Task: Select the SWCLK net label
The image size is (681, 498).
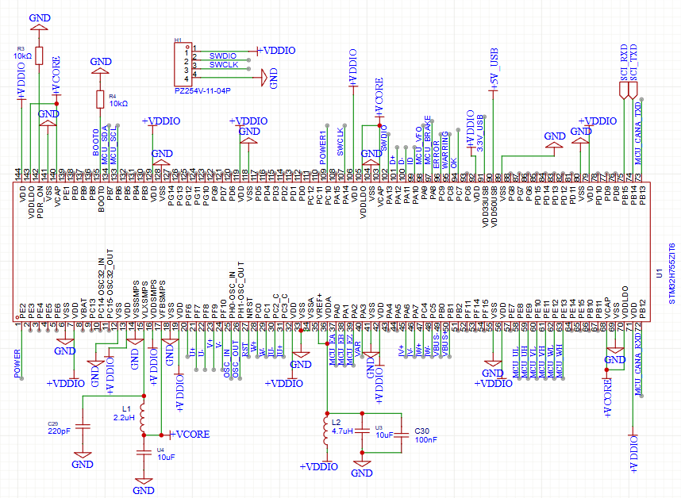Action: click(224, 65)
